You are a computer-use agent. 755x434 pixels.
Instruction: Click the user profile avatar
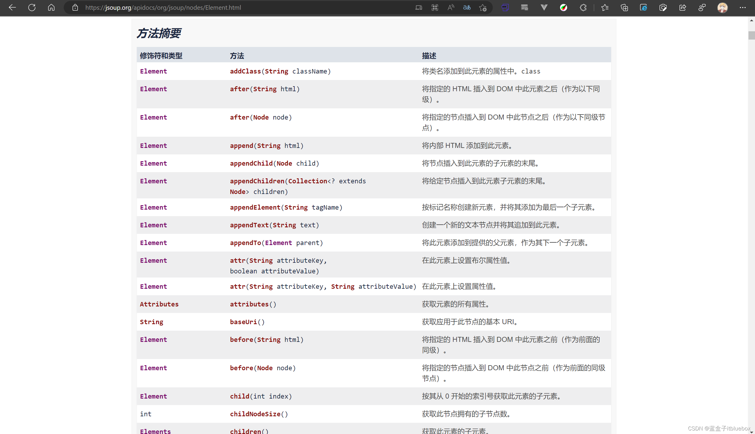[722, 7]
